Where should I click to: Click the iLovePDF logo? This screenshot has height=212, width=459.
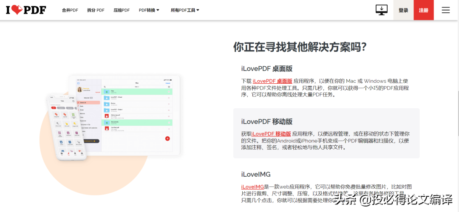26,10
